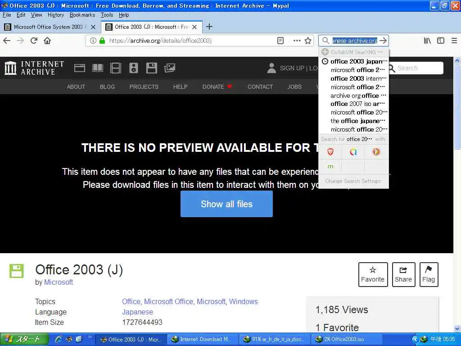Search with the DuckDuckGo engine icon
Screen dimensions: 461x346
tap(376, 152)
